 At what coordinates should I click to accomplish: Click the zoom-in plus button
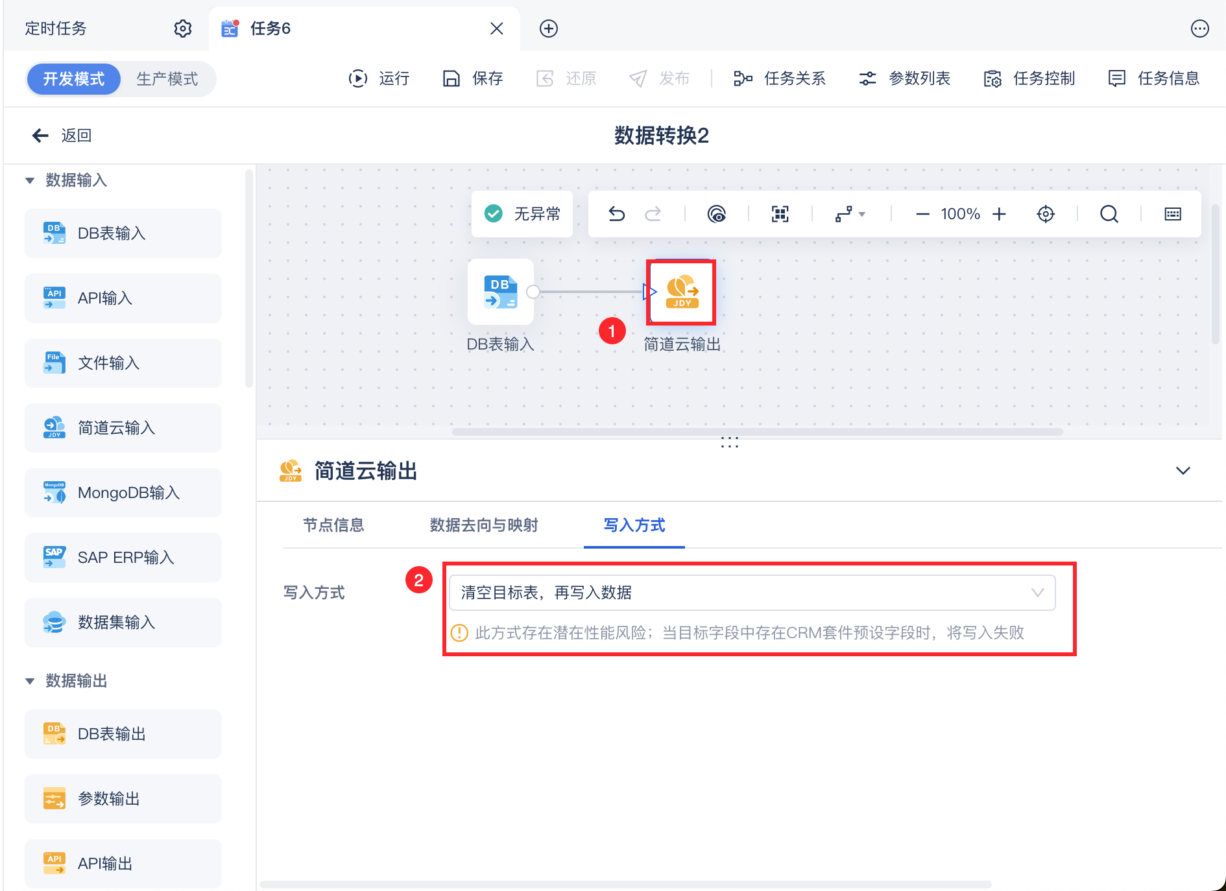999,214
